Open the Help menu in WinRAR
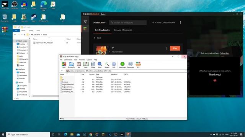Viewport: 245px width, 137px height. [95, 60]
